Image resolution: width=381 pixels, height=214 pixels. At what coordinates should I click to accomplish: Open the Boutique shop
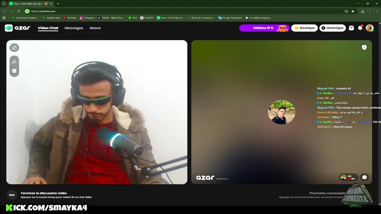(305, 28)
